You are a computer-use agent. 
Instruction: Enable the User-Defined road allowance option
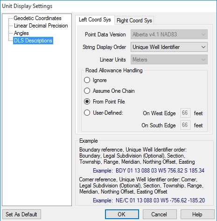tap(87, 113)
